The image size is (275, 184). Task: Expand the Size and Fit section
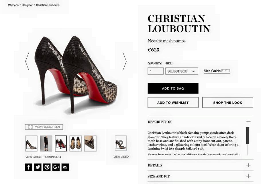click(x=248, y=176)
